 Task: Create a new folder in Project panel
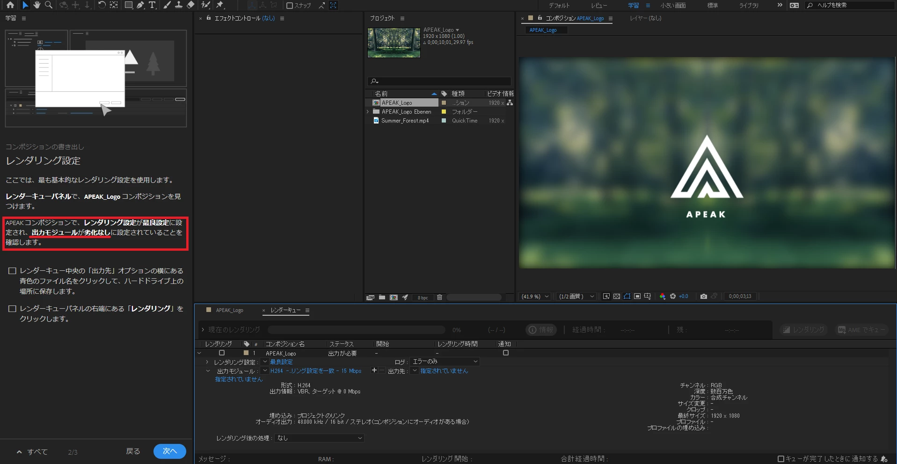click(x=382, y=297)
